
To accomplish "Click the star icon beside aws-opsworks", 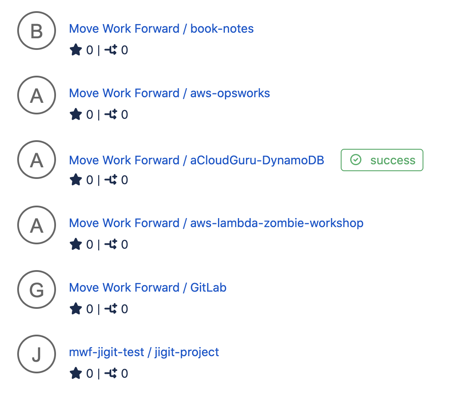I will [76, 114].
